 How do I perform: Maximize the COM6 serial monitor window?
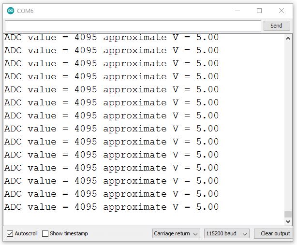point(259,11)
